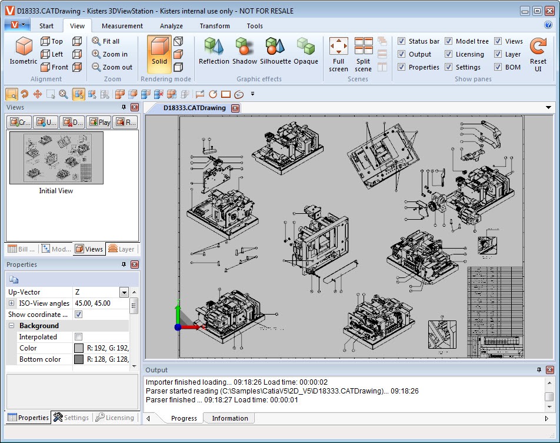This screenshot has width=560, height=443.
Task: Switch to the Settings tab at bottom
Action: [x=71, y=417]
